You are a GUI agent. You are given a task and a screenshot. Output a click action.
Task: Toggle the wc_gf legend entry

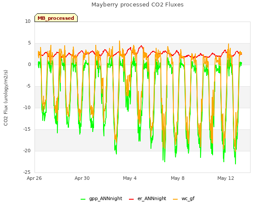point(184,199)
